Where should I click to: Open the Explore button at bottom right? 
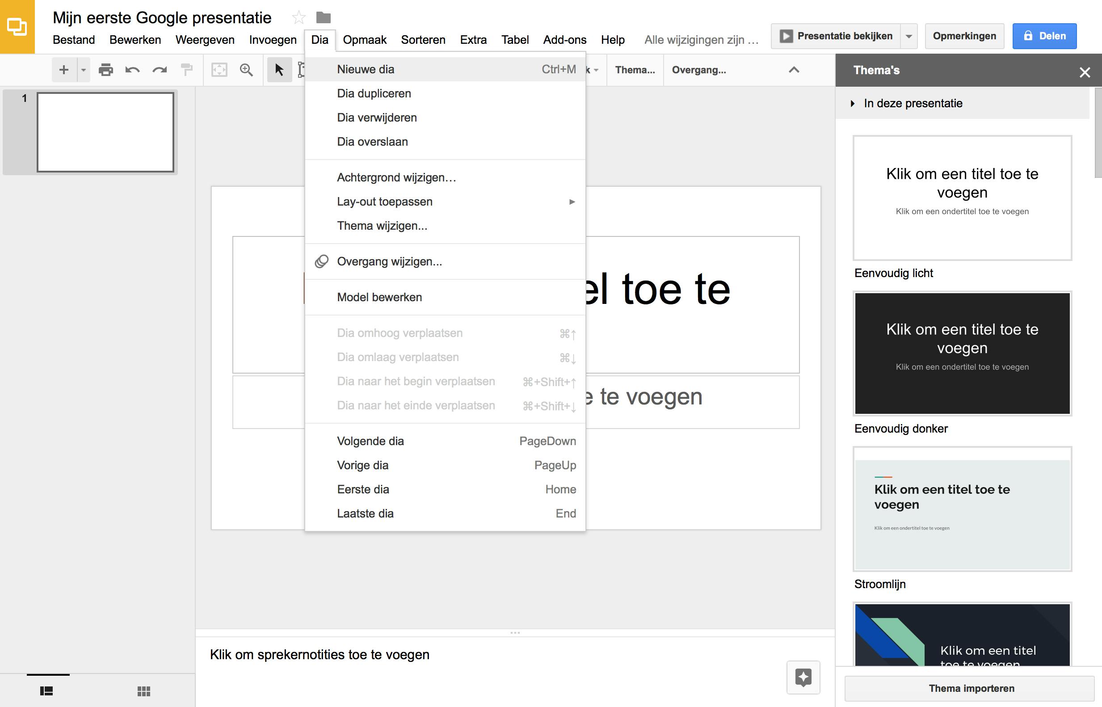(x=803, y=677)
